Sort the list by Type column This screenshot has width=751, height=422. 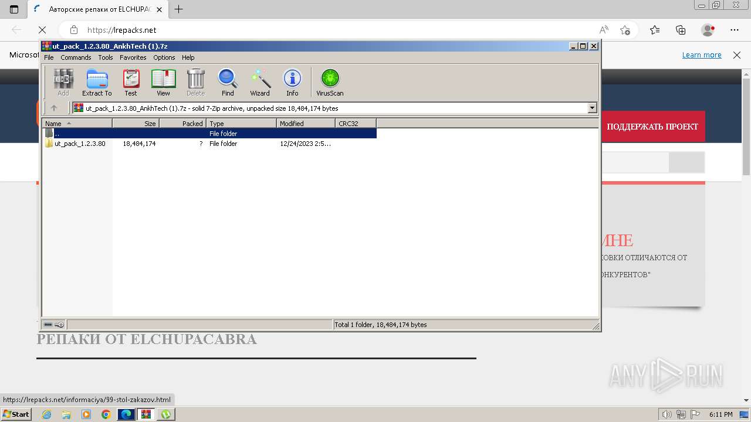tap(241, 123)
